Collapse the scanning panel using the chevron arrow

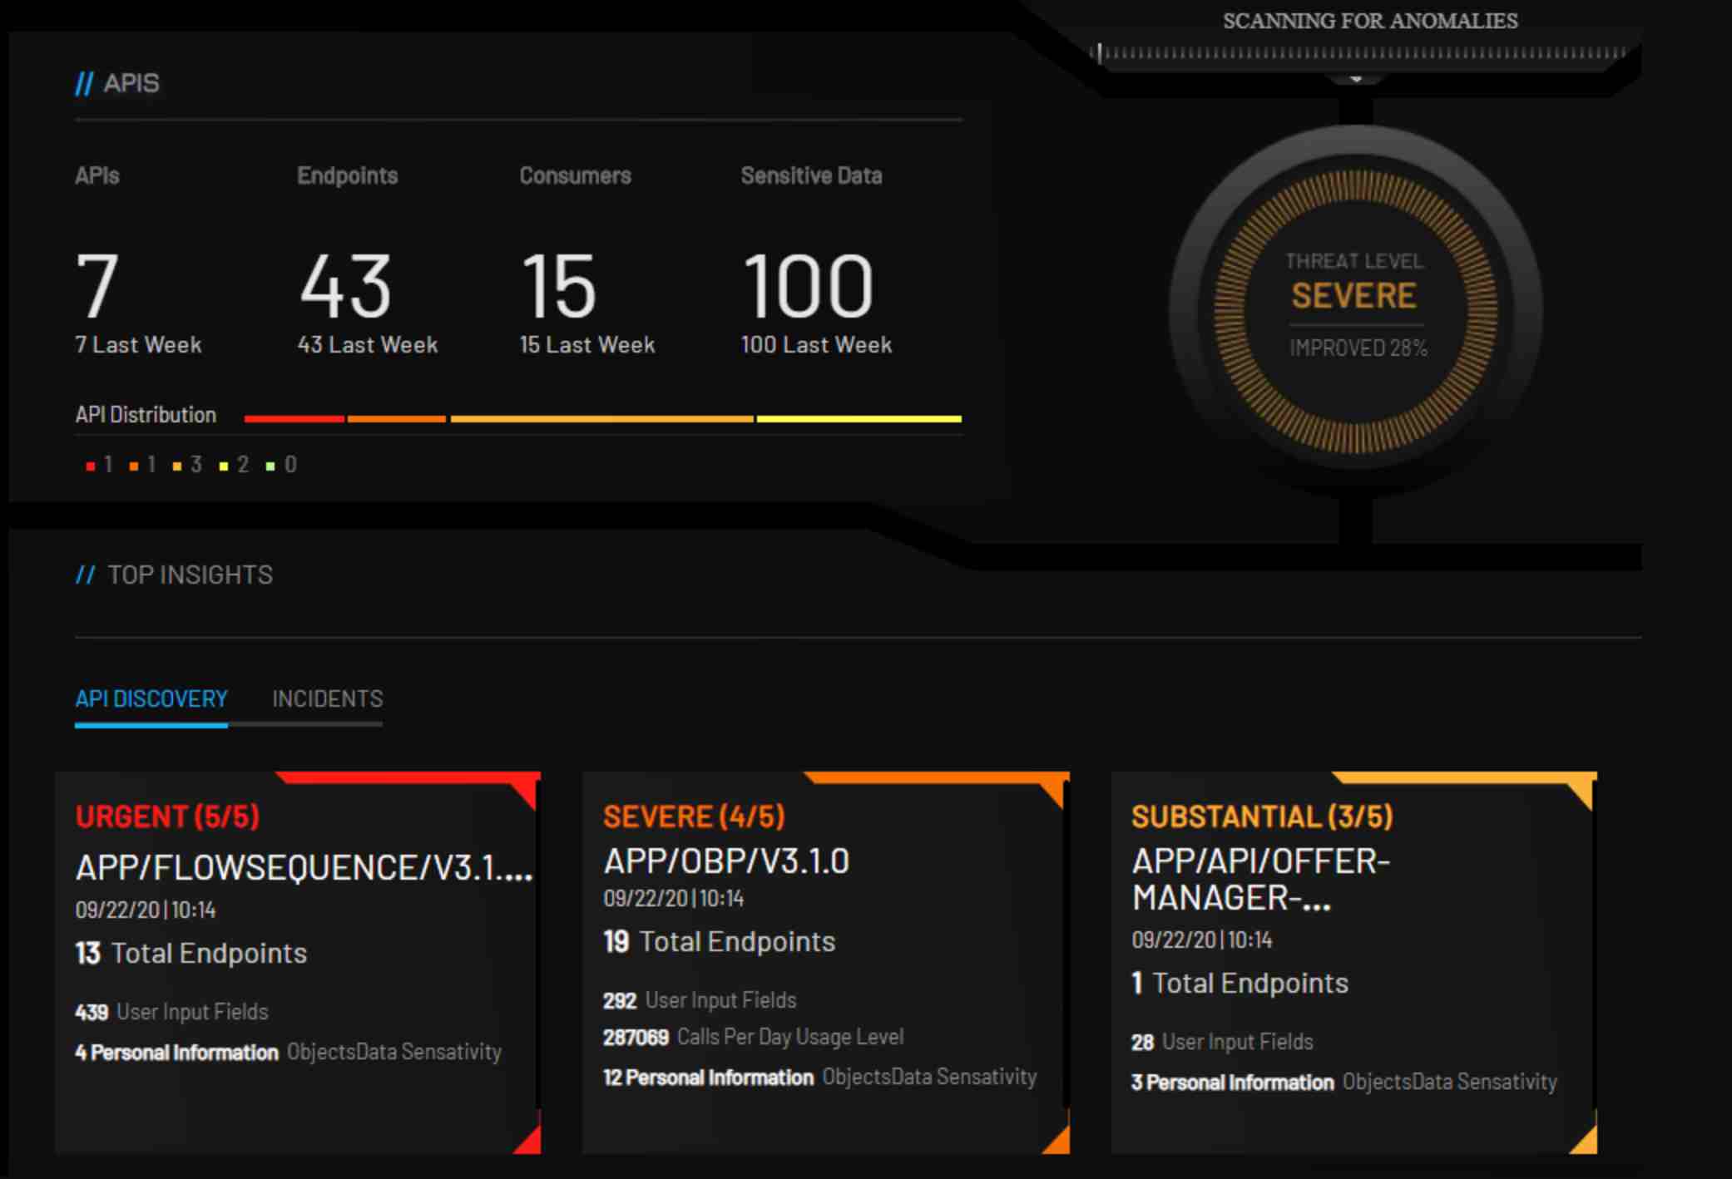(1354, 80)
